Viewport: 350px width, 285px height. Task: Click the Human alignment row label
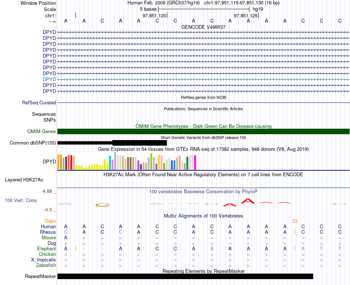pyautogui.click(x=48, y=226)
